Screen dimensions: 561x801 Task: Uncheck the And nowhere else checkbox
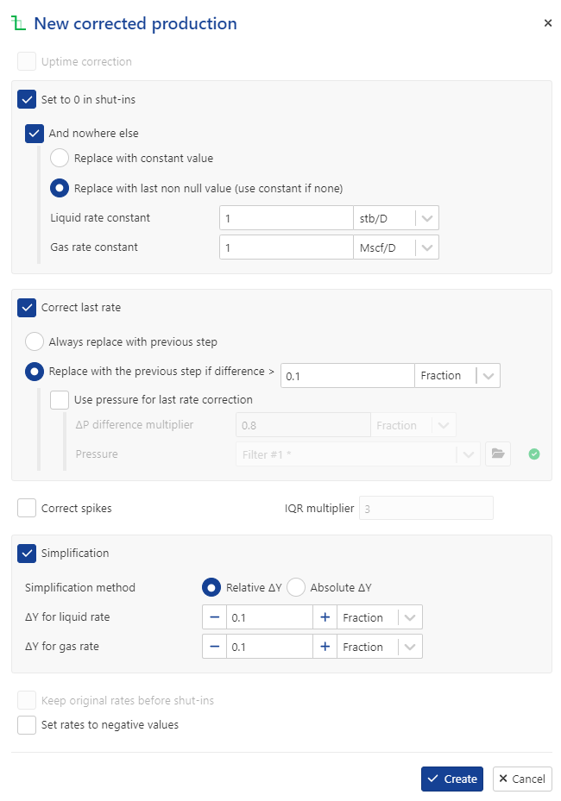tap(35, 134)
